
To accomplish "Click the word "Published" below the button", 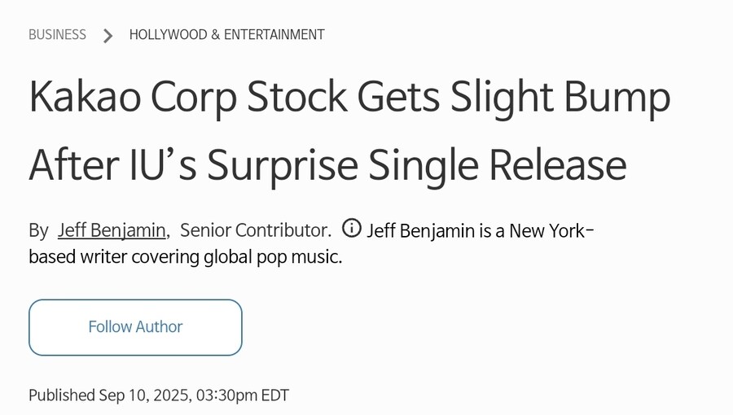I will pyautogui.click(x=62, y=395).
